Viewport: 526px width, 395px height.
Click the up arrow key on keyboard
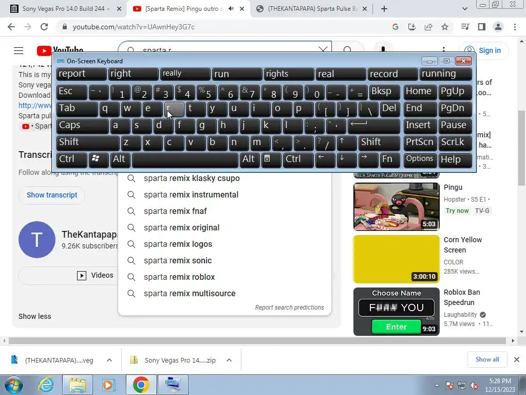point(346,143)
